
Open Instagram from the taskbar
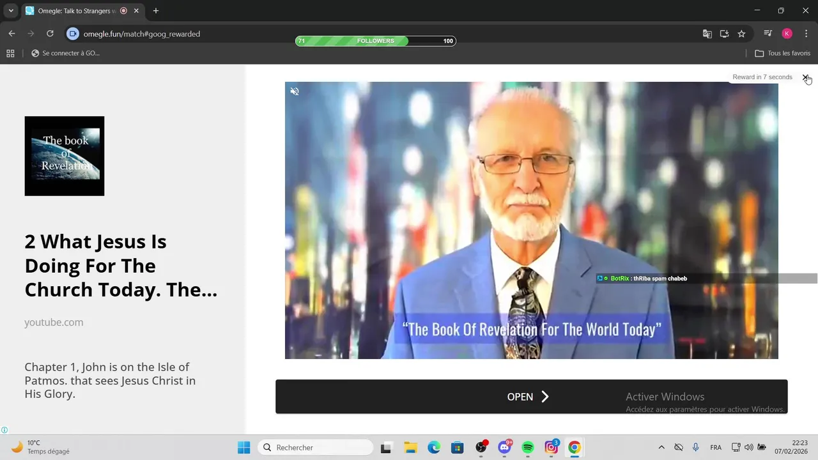[x=552, y=447]
